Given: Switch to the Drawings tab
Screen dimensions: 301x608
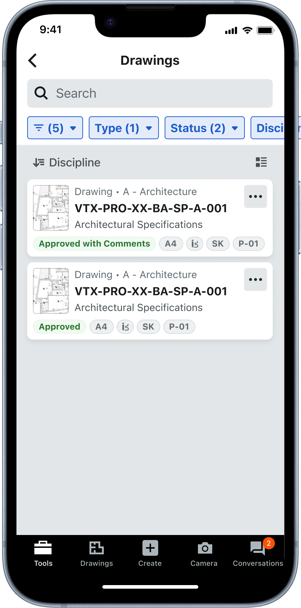Looking at the screenshot, I should click(97, 554).
